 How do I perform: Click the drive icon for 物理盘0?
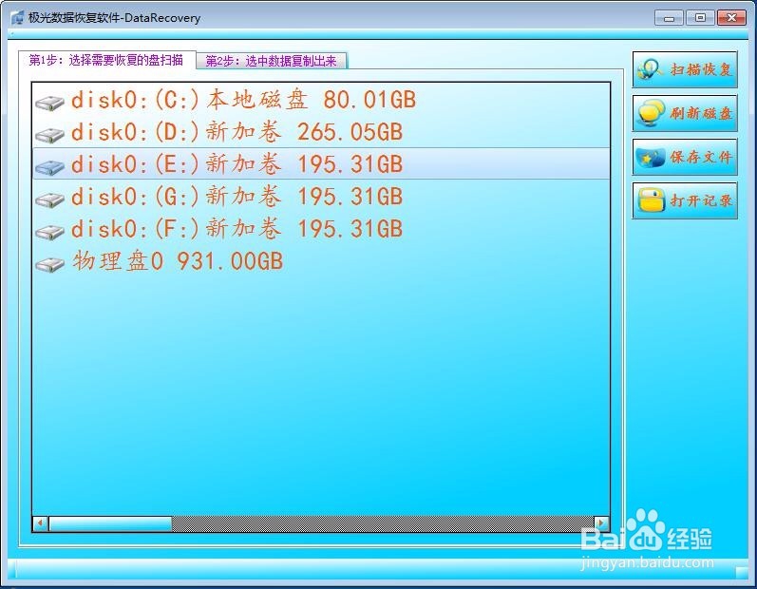coord(49,264)
